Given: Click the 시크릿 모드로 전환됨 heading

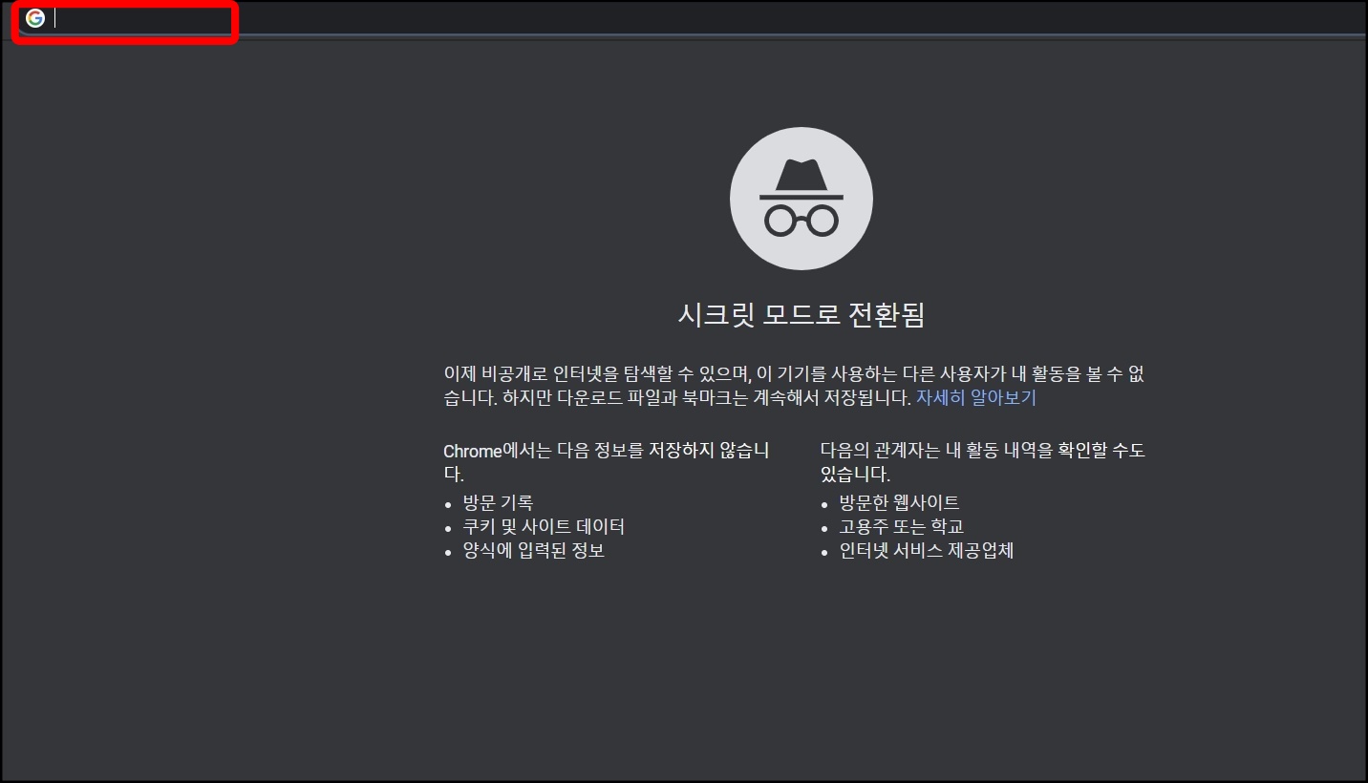Looking at the screenshot, I should (802, 314).
